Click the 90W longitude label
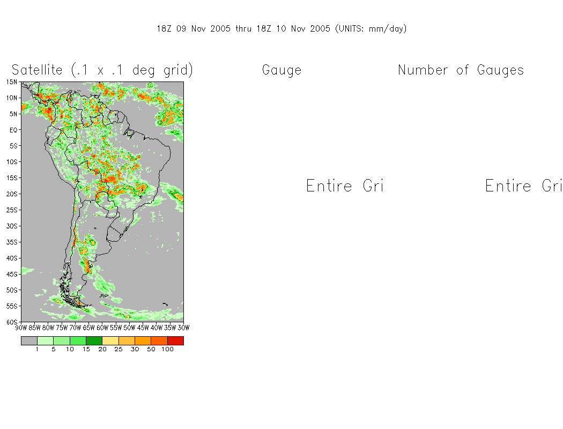Screen dimensions: 563x429 click(21, 328)
